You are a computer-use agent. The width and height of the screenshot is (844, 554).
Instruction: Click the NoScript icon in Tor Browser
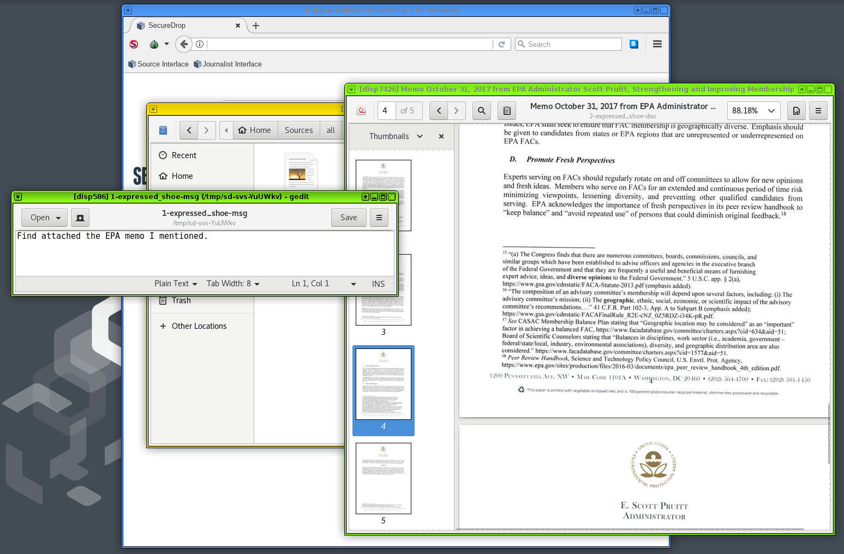pyautogui.click(x=134, y=44)
